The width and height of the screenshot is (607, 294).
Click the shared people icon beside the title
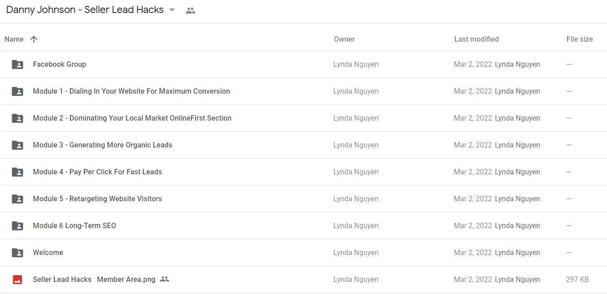pyautogui.click(x=191, y=10)
